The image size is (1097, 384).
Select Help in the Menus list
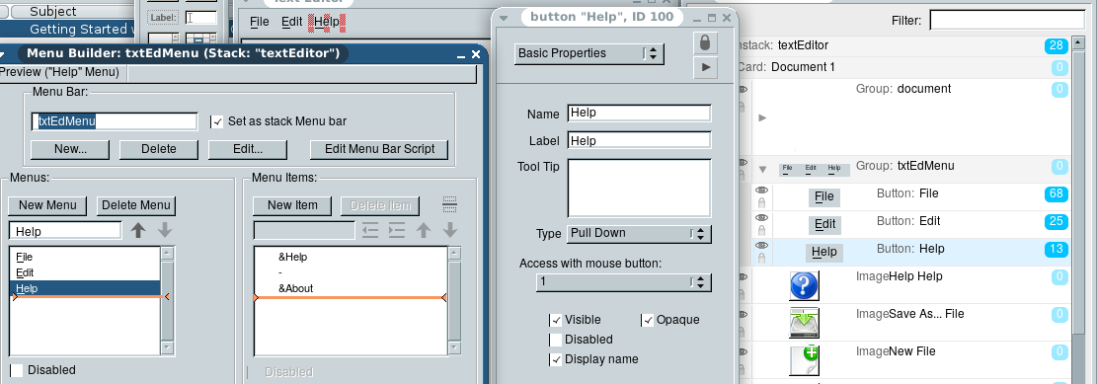click(x=85, y=288)
